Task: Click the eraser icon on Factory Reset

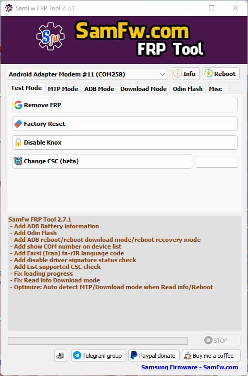Action: 18,124
